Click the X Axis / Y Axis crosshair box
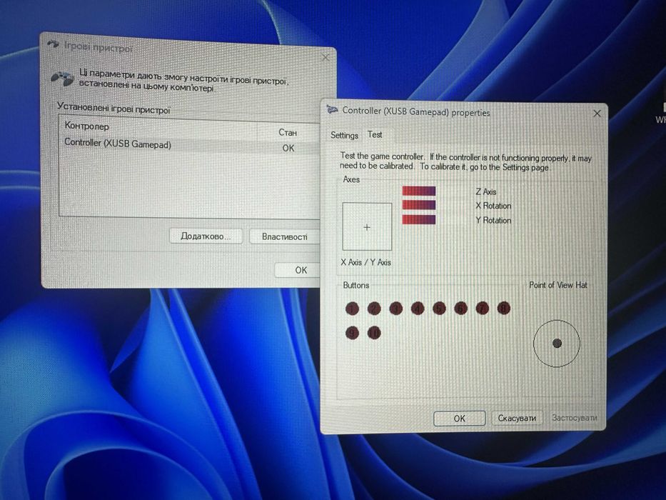 367,226
